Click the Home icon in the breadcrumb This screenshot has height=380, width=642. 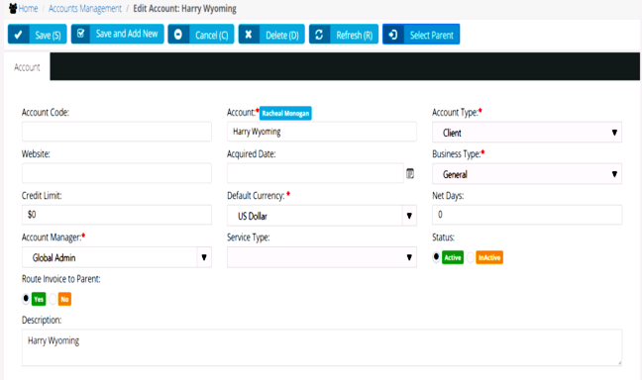[13, 8]
